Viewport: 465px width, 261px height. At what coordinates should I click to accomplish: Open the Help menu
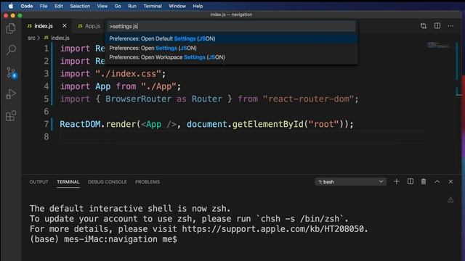click(198, 6)
